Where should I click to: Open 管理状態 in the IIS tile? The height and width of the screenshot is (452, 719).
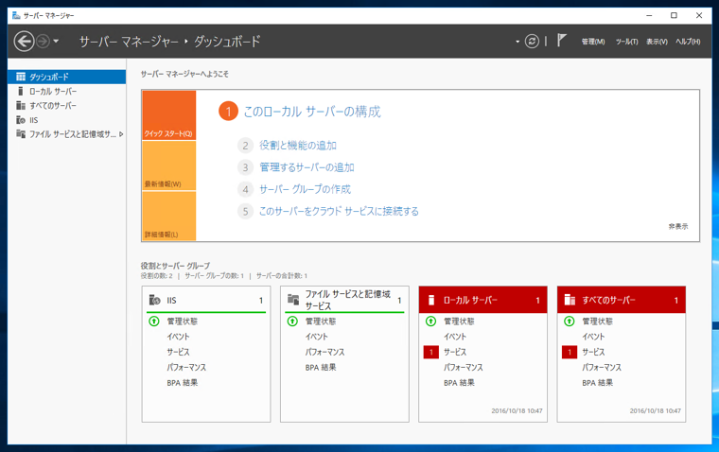click(182, 322)
